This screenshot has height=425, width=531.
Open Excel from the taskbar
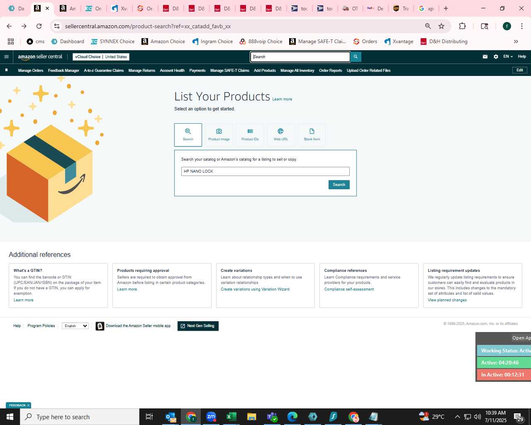pyautogui.click(x=231, y=417)
